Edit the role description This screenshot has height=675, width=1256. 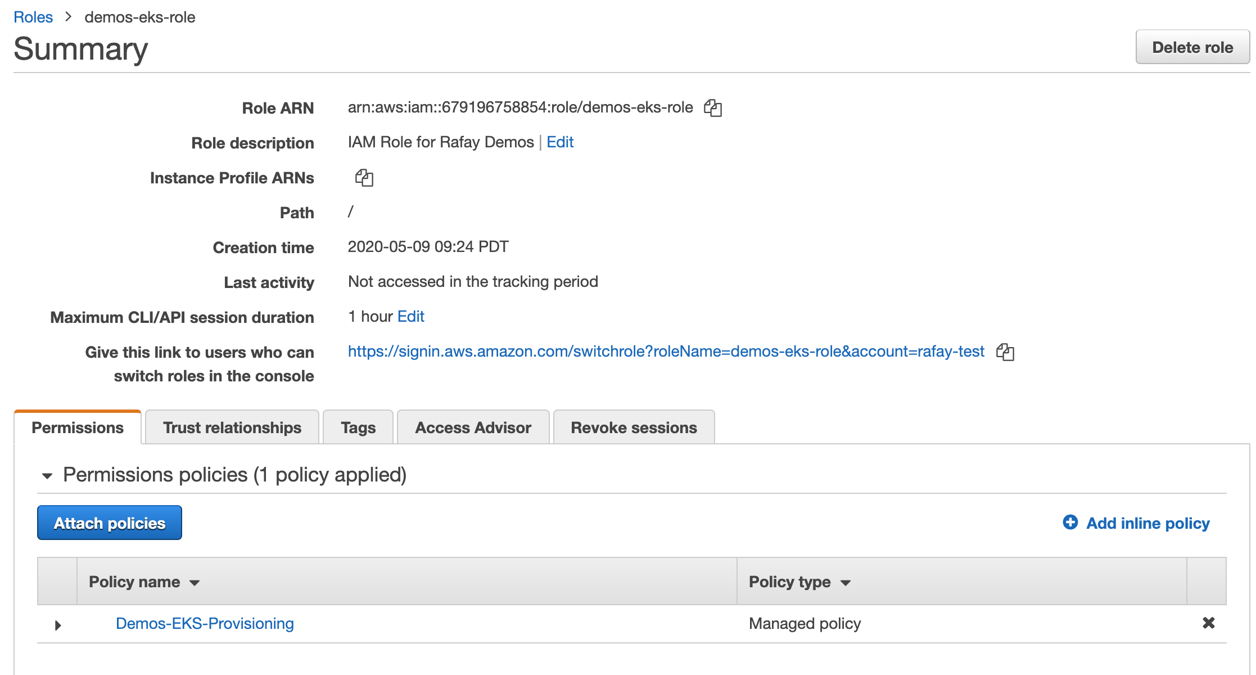click(560, 142)
